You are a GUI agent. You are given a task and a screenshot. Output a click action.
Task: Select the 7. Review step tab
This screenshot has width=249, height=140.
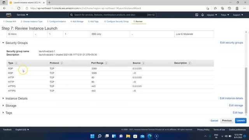(x=138, y=21)
